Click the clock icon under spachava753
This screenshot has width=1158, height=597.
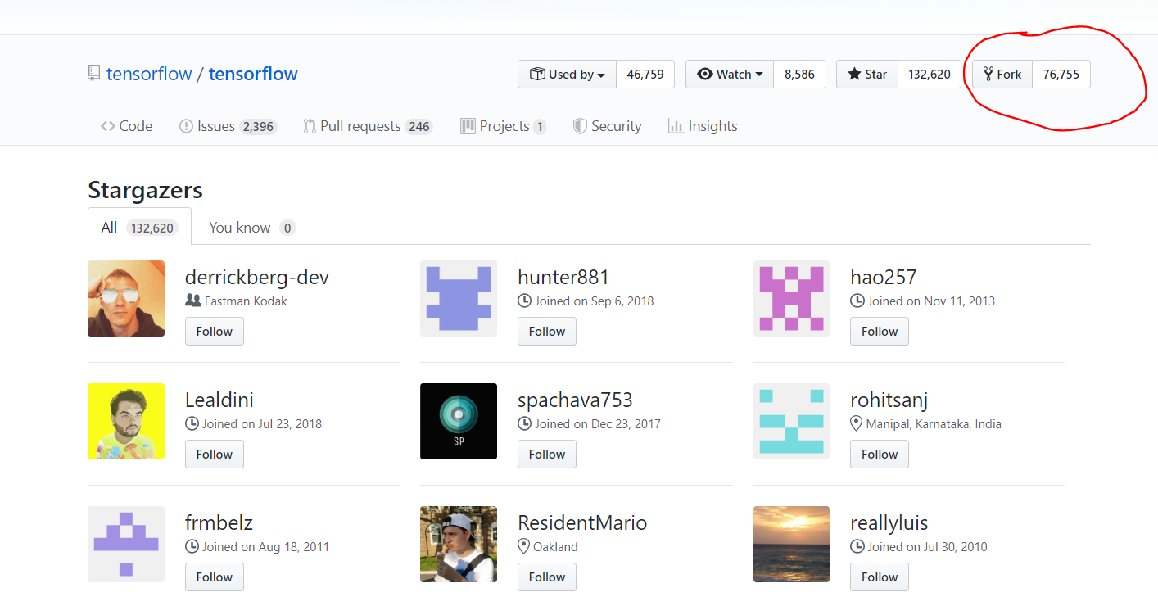(x=525, y=423)
